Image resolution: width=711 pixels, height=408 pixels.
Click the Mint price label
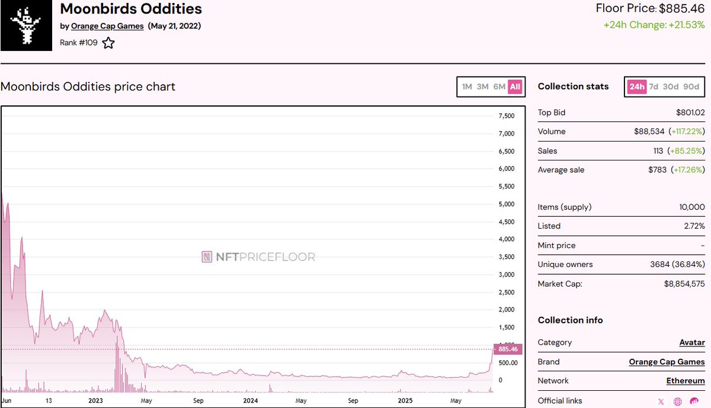[556, 245]
